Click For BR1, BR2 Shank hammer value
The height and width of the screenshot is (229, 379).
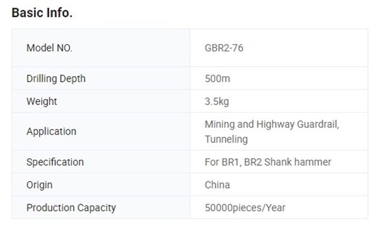point(268,162)
